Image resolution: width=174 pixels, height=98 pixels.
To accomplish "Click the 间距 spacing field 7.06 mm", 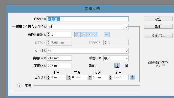I will [x=61, y=43].
